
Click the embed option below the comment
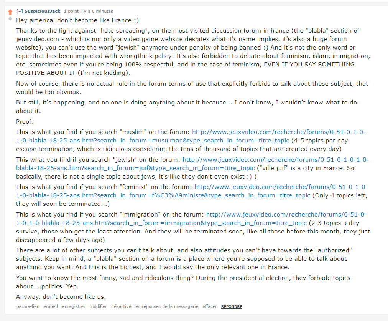point(51,306)
